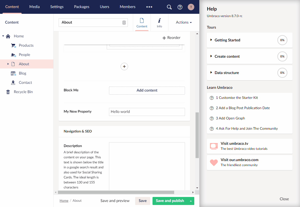
Task: Open the user avatar in top right
Action: (191, 7)
